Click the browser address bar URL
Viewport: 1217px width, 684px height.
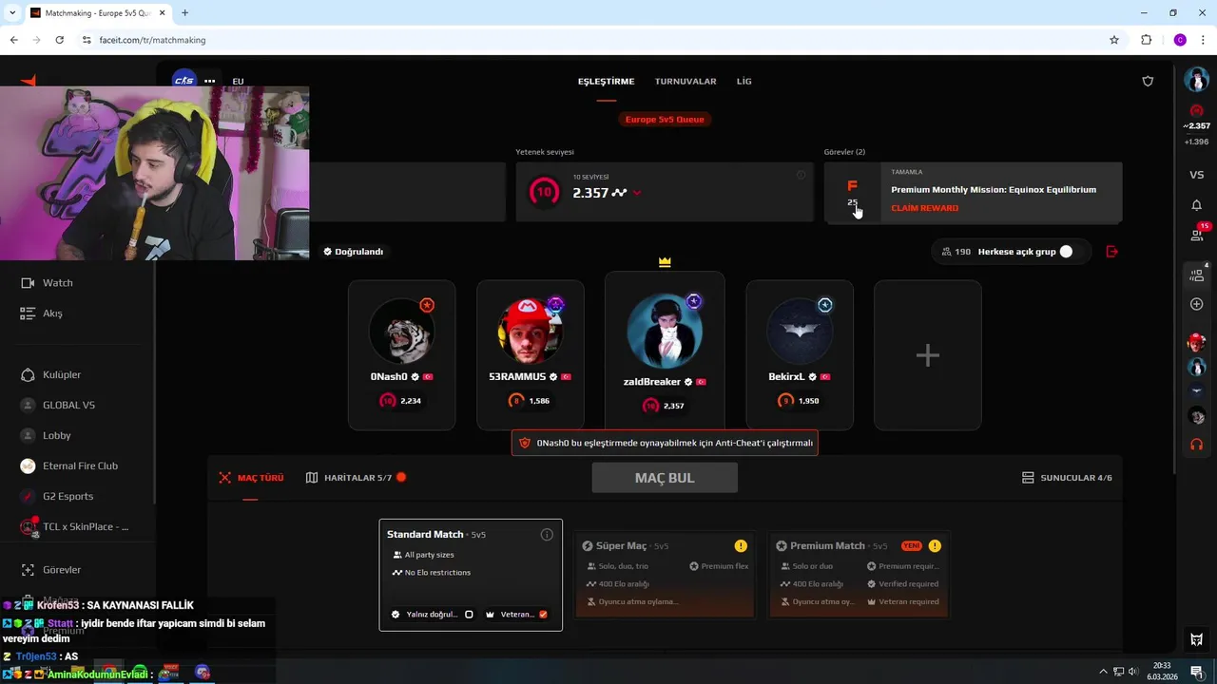(x=152, y=40)
